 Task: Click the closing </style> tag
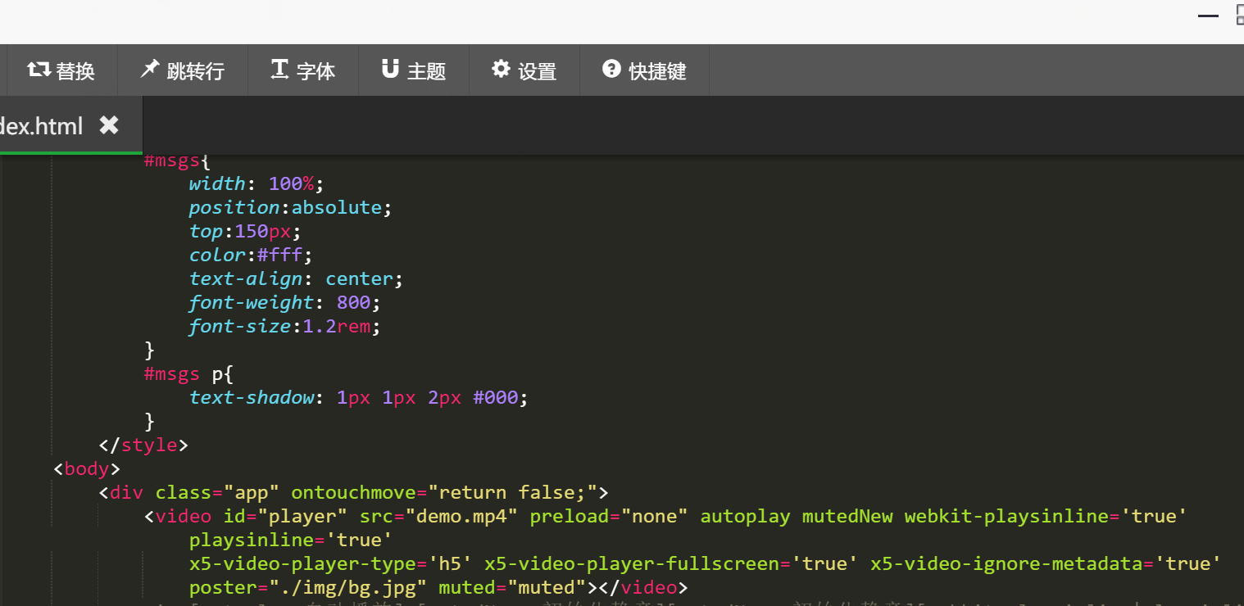(x=143, y=445)
